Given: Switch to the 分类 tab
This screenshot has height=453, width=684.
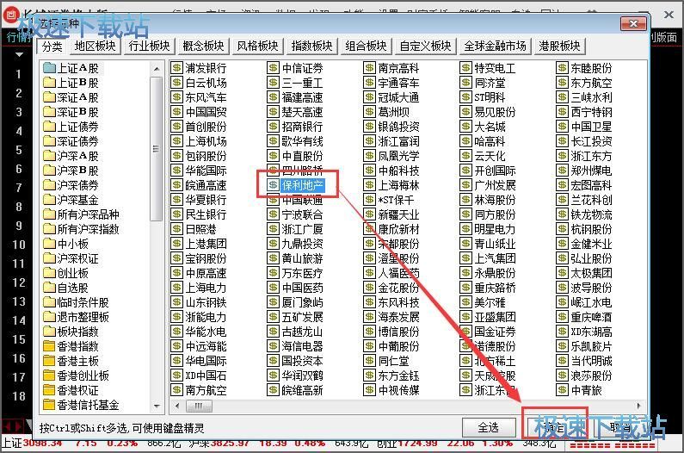Looking at the screenshot, I should [x=52, y=47].
